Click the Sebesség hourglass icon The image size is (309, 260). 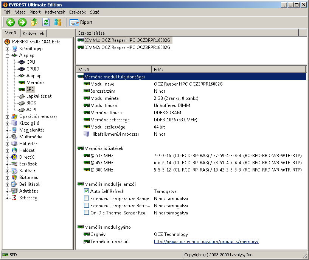[14, 198]
